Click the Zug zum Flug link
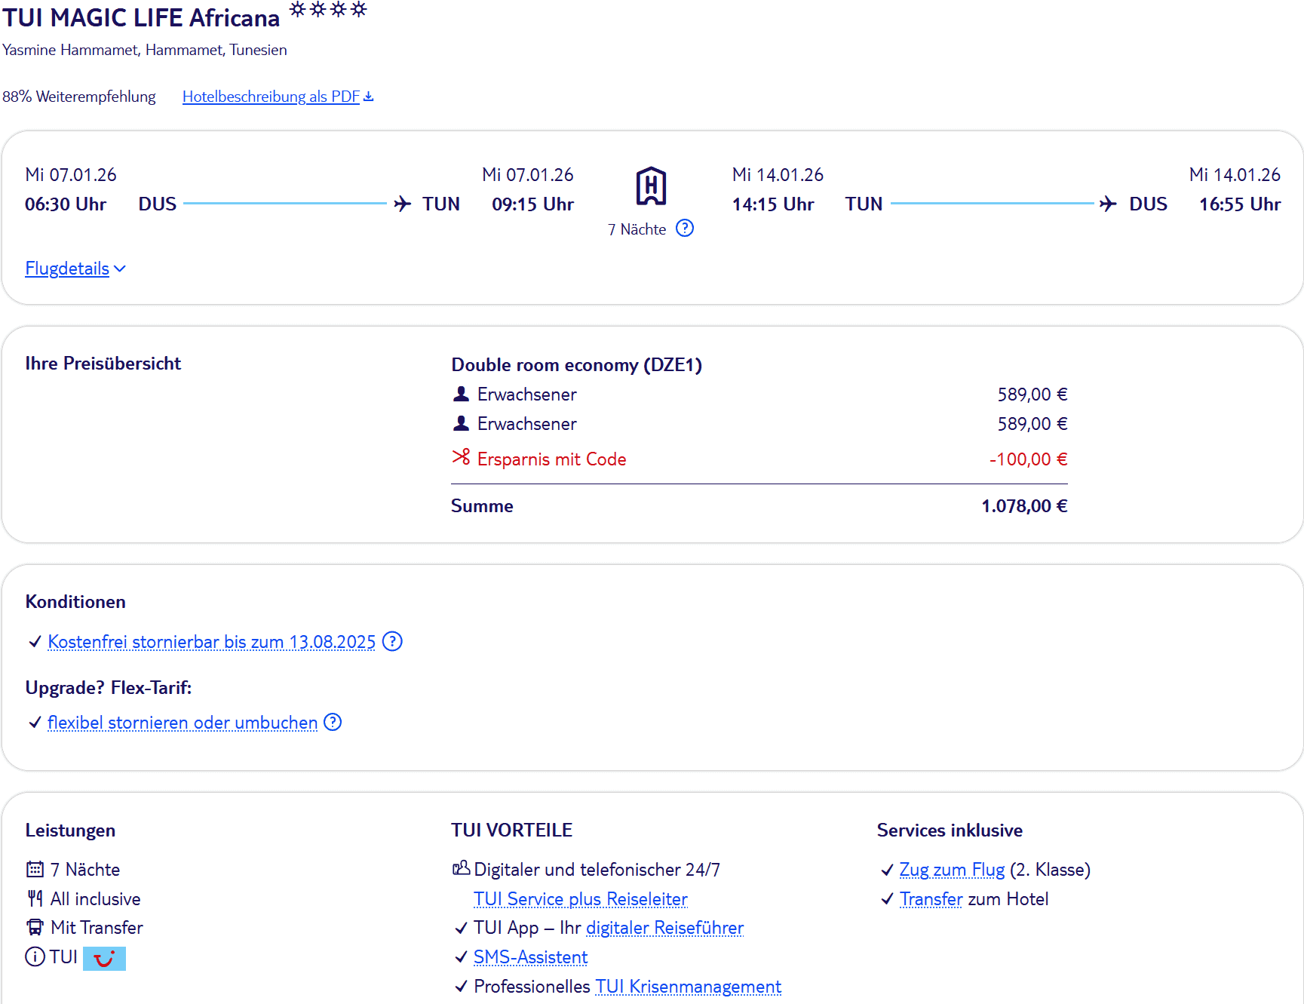This screenshot has height=1004, width=1304. point(952,870)
